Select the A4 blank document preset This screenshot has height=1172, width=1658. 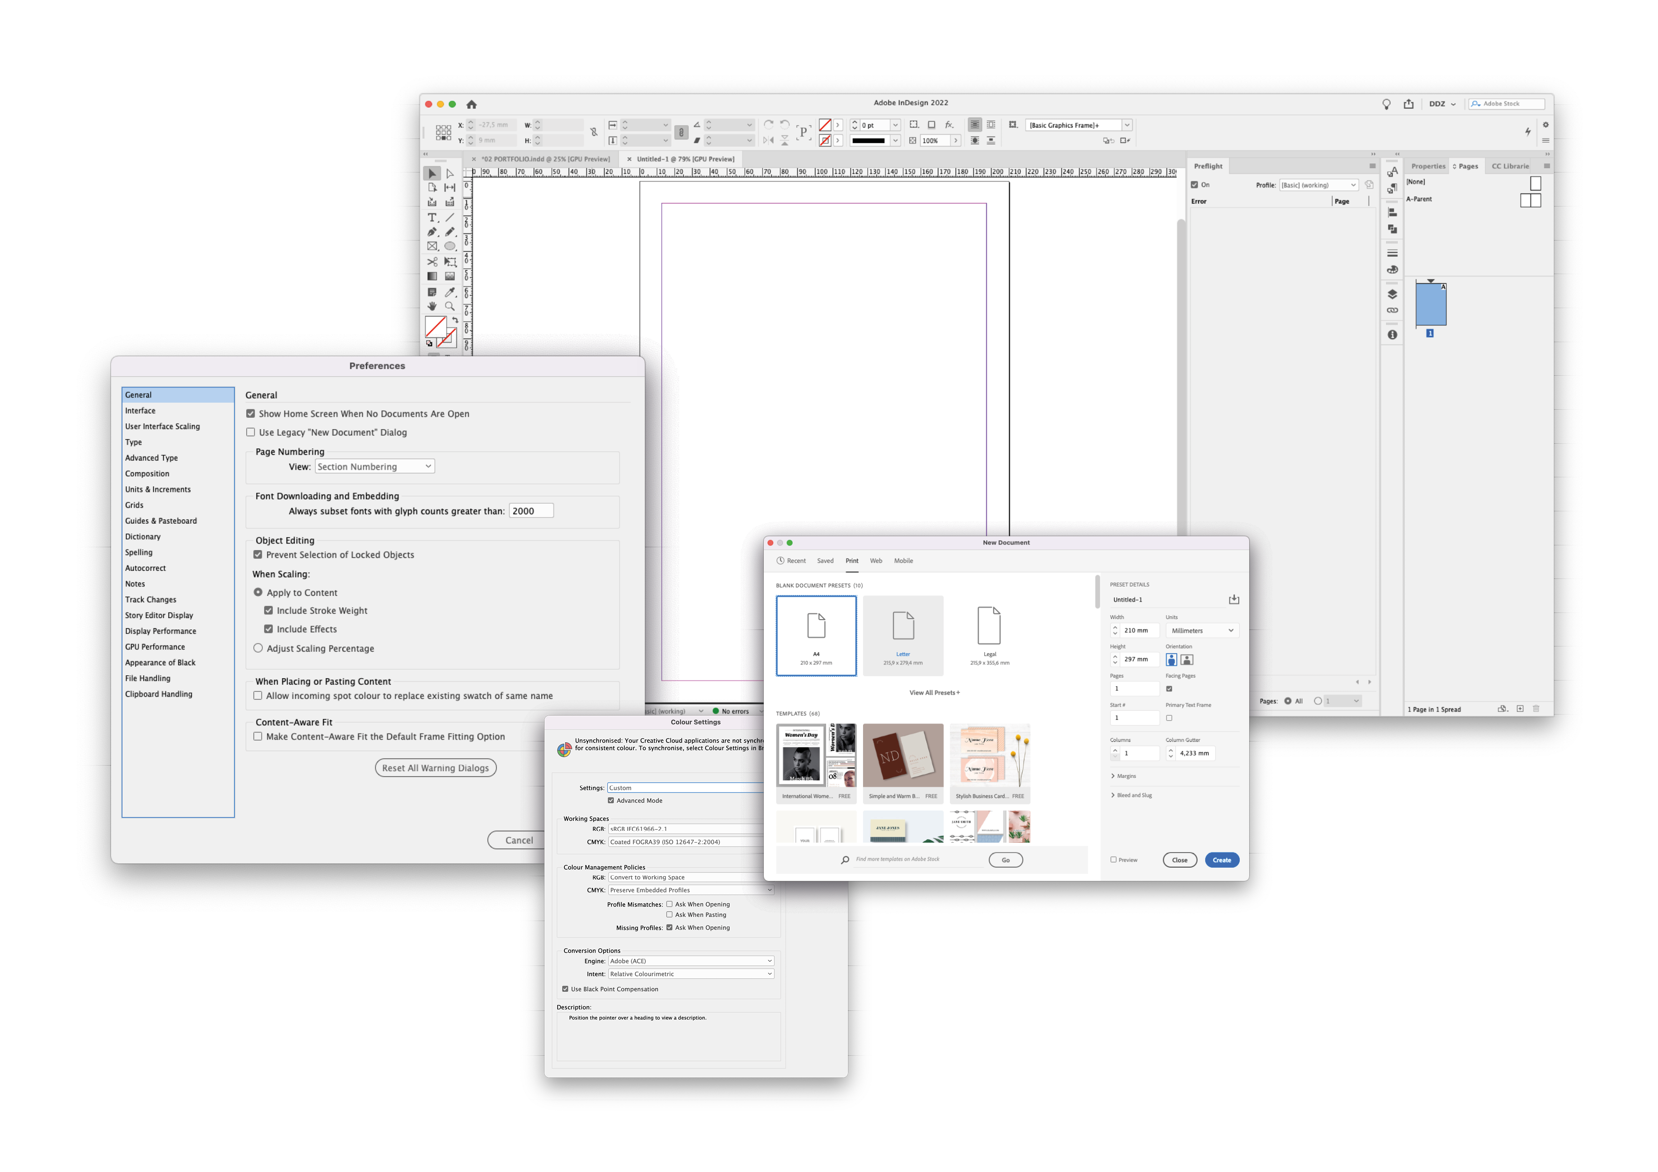[816, 636]
